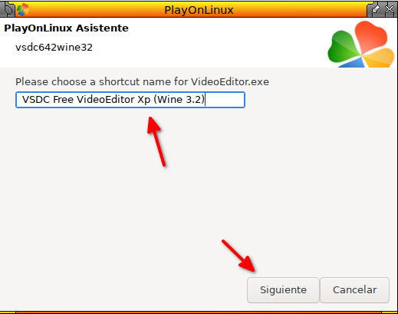Click the 'PlayOnLinux Asistente' heading
Image resolution: width=398 pixels, height=314 pixels.
point(66,28)
